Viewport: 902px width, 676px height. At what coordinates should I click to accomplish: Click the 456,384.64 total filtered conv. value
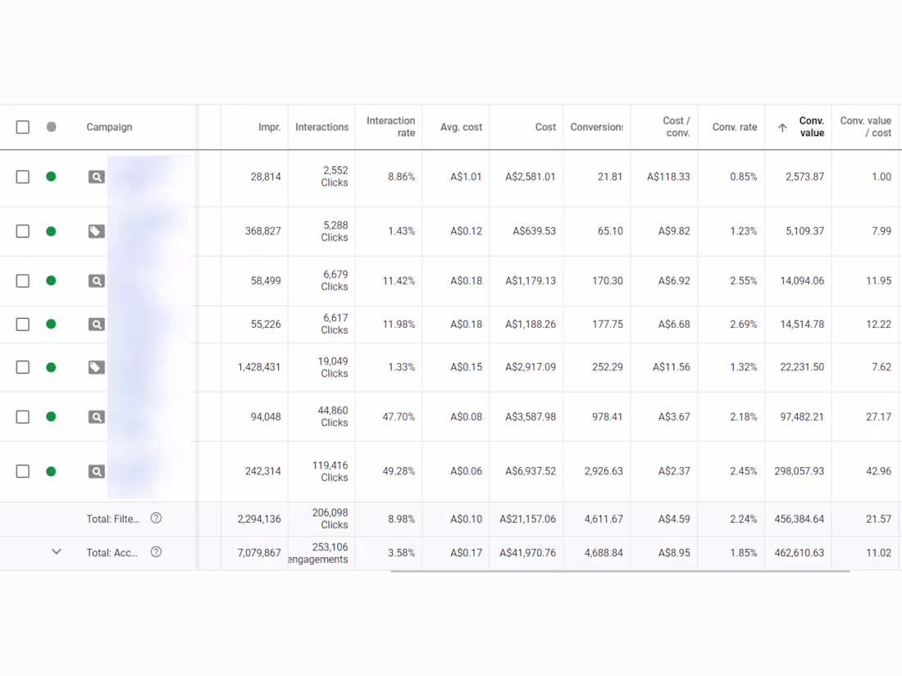click(x=799, y=519)
